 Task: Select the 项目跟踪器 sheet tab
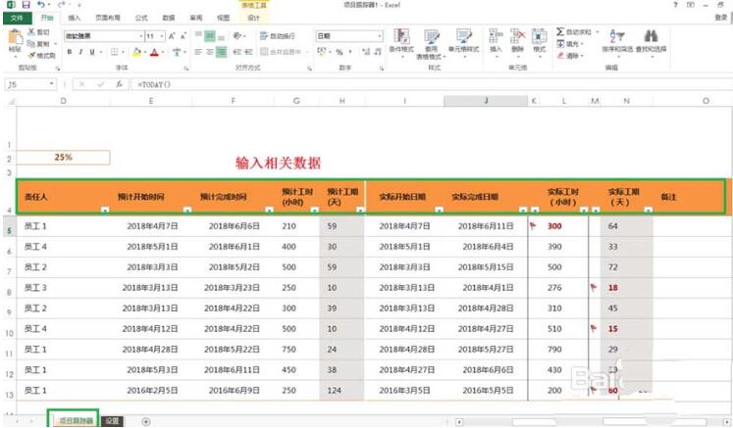76,421
